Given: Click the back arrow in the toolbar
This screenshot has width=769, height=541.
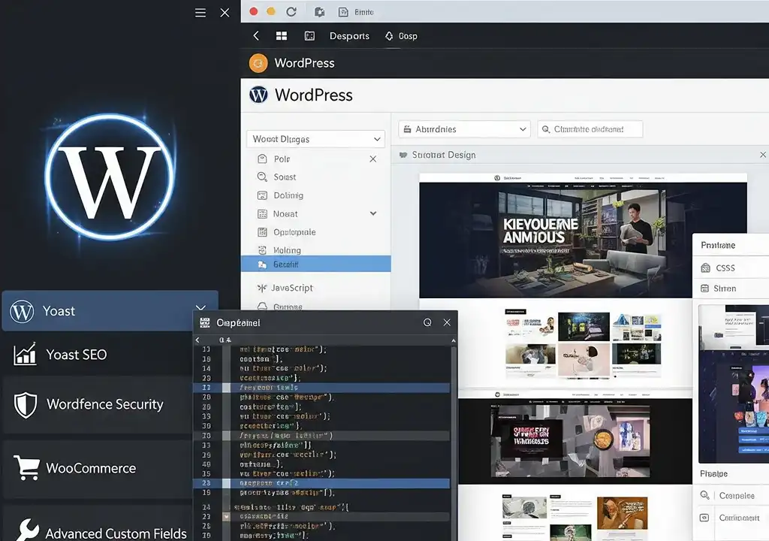Looking at the screenshot, I should [x=255, y=36].
